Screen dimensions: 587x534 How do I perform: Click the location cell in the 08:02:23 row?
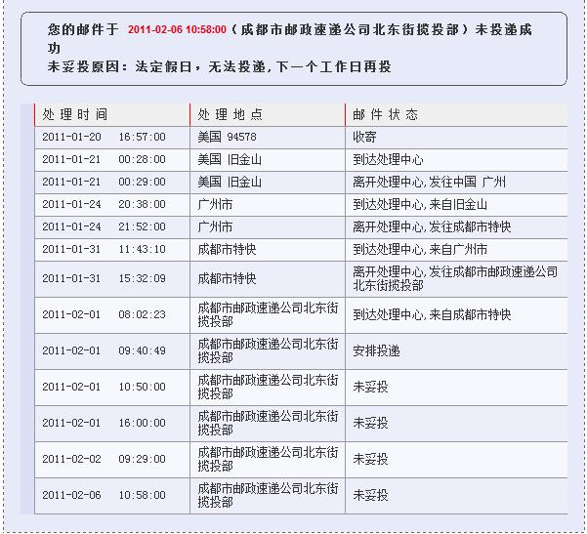(268, 314)
